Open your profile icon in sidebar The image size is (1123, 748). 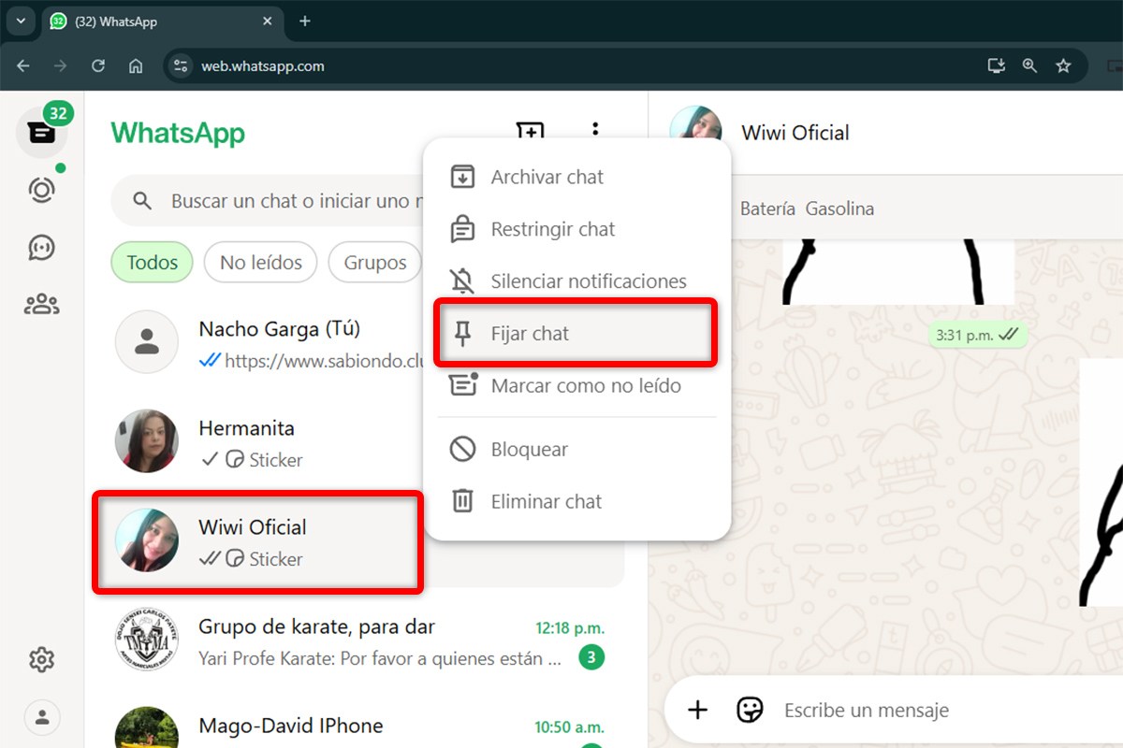point(42,717)
